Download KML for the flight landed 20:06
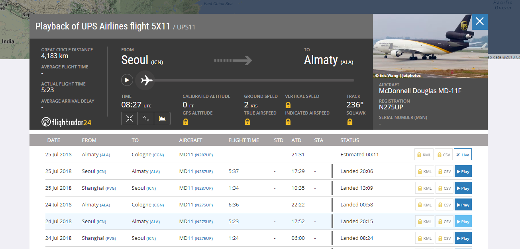Viewport: 520px width, 249px height. [424, 171]
